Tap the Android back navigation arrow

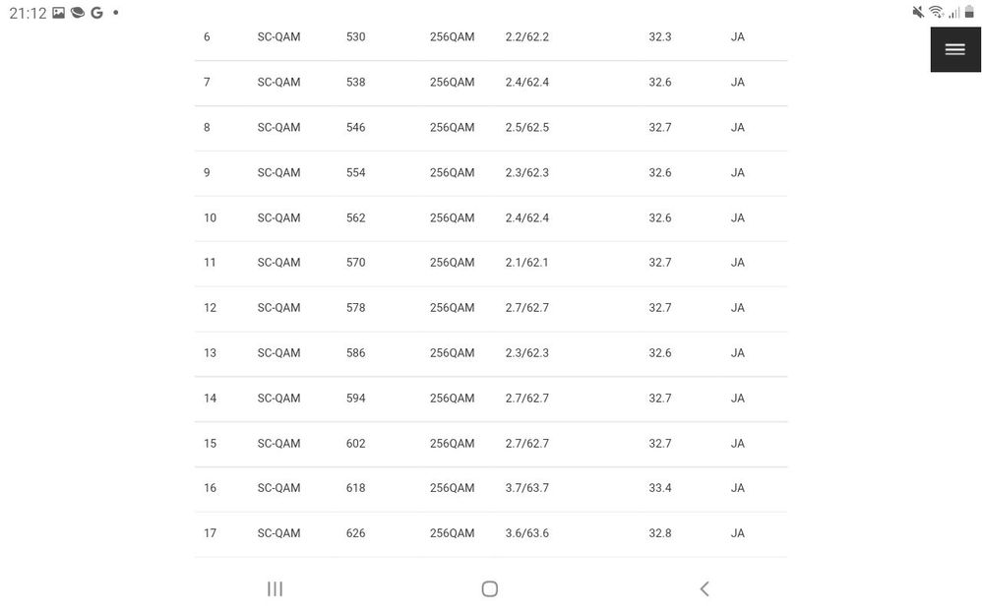pyautogui.click(x=705, y=588)
